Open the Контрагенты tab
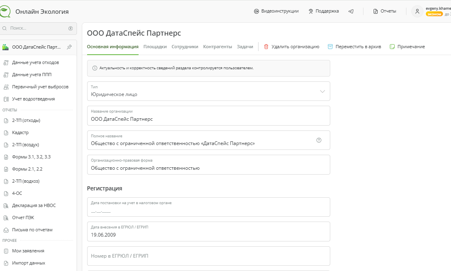 [x=218, y=47]
